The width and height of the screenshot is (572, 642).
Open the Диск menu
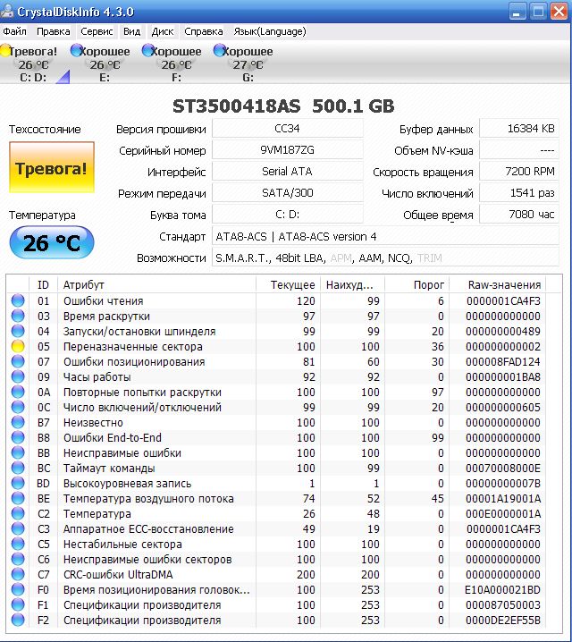(163, 31)
